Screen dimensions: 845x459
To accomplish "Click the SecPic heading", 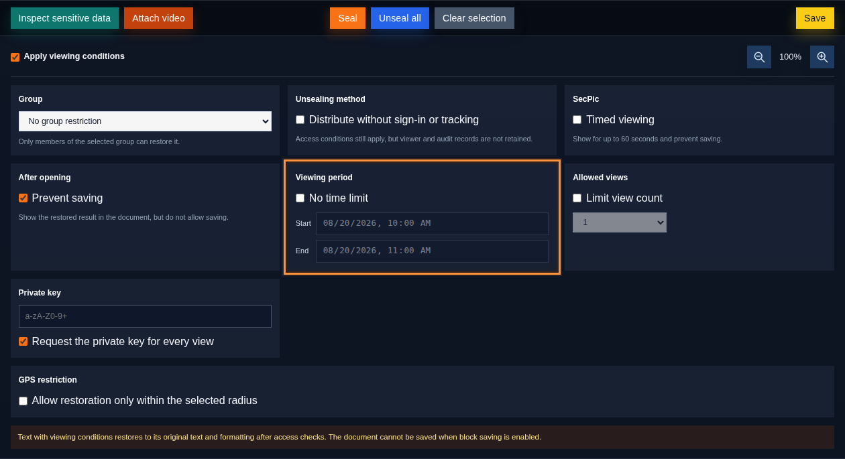I will pyautogui.click(x=586, y=99).
